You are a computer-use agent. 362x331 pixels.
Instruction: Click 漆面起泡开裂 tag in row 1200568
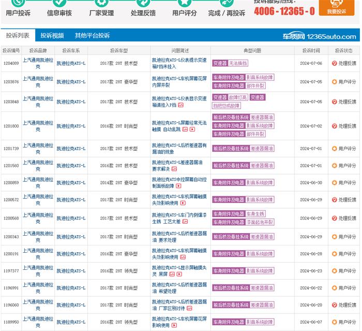pos(260,222)
